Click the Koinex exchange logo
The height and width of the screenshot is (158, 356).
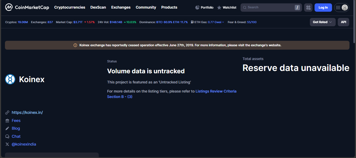coord(10,79)
